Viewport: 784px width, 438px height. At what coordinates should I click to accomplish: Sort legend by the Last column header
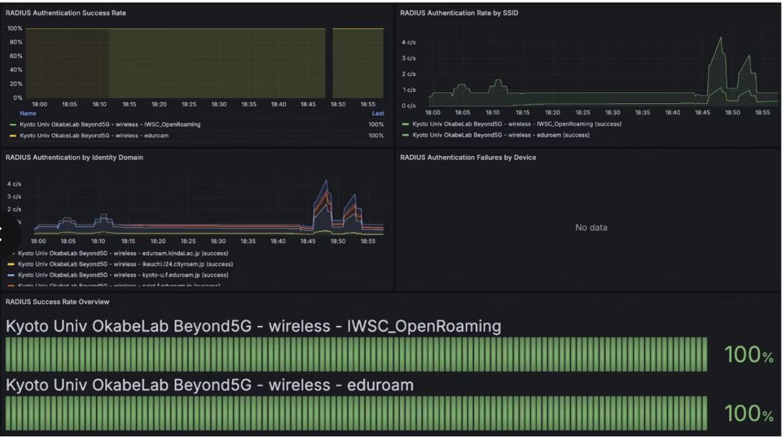pos(377,113)
